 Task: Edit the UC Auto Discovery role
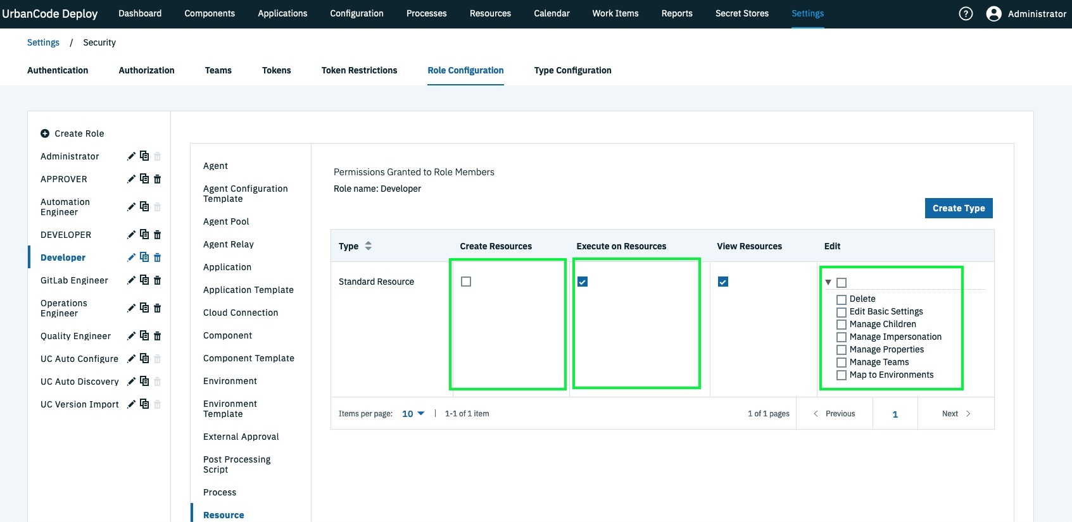pos(131,382)
